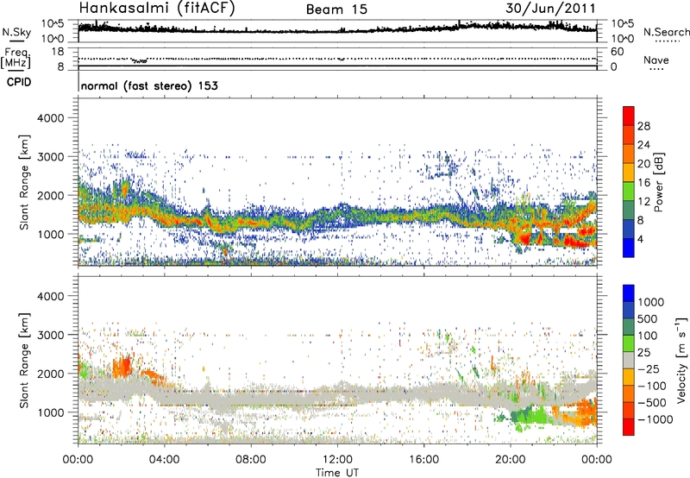Screen dimensions: 690x478
Task: Click the 'Power [dB]' color bar label
Action: (x=658, y=182)
